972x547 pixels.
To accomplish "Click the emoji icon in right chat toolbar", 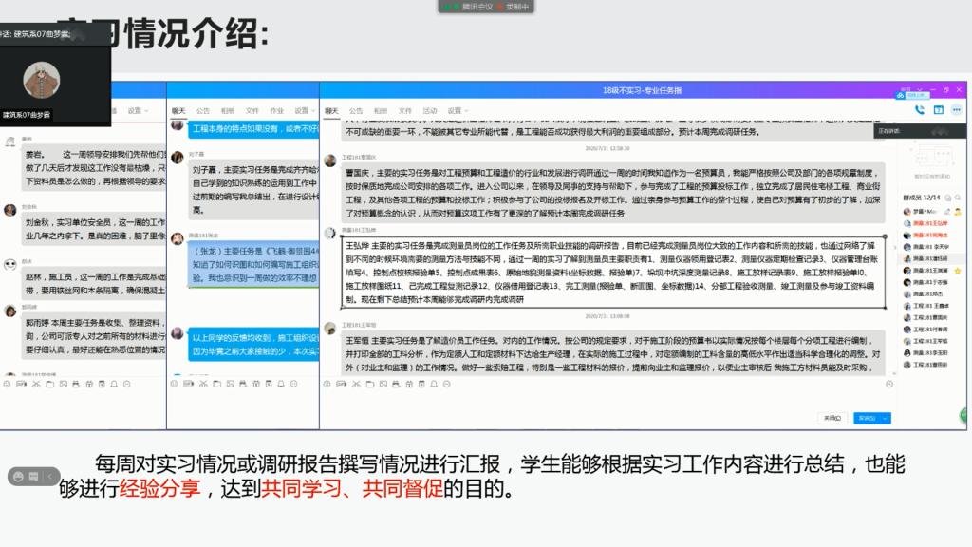I will coord(327,384).
